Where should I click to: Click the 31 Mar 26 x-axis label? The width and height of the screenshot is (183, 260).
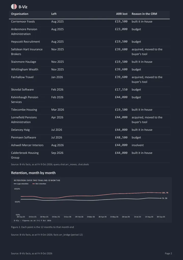coord(91,217)
